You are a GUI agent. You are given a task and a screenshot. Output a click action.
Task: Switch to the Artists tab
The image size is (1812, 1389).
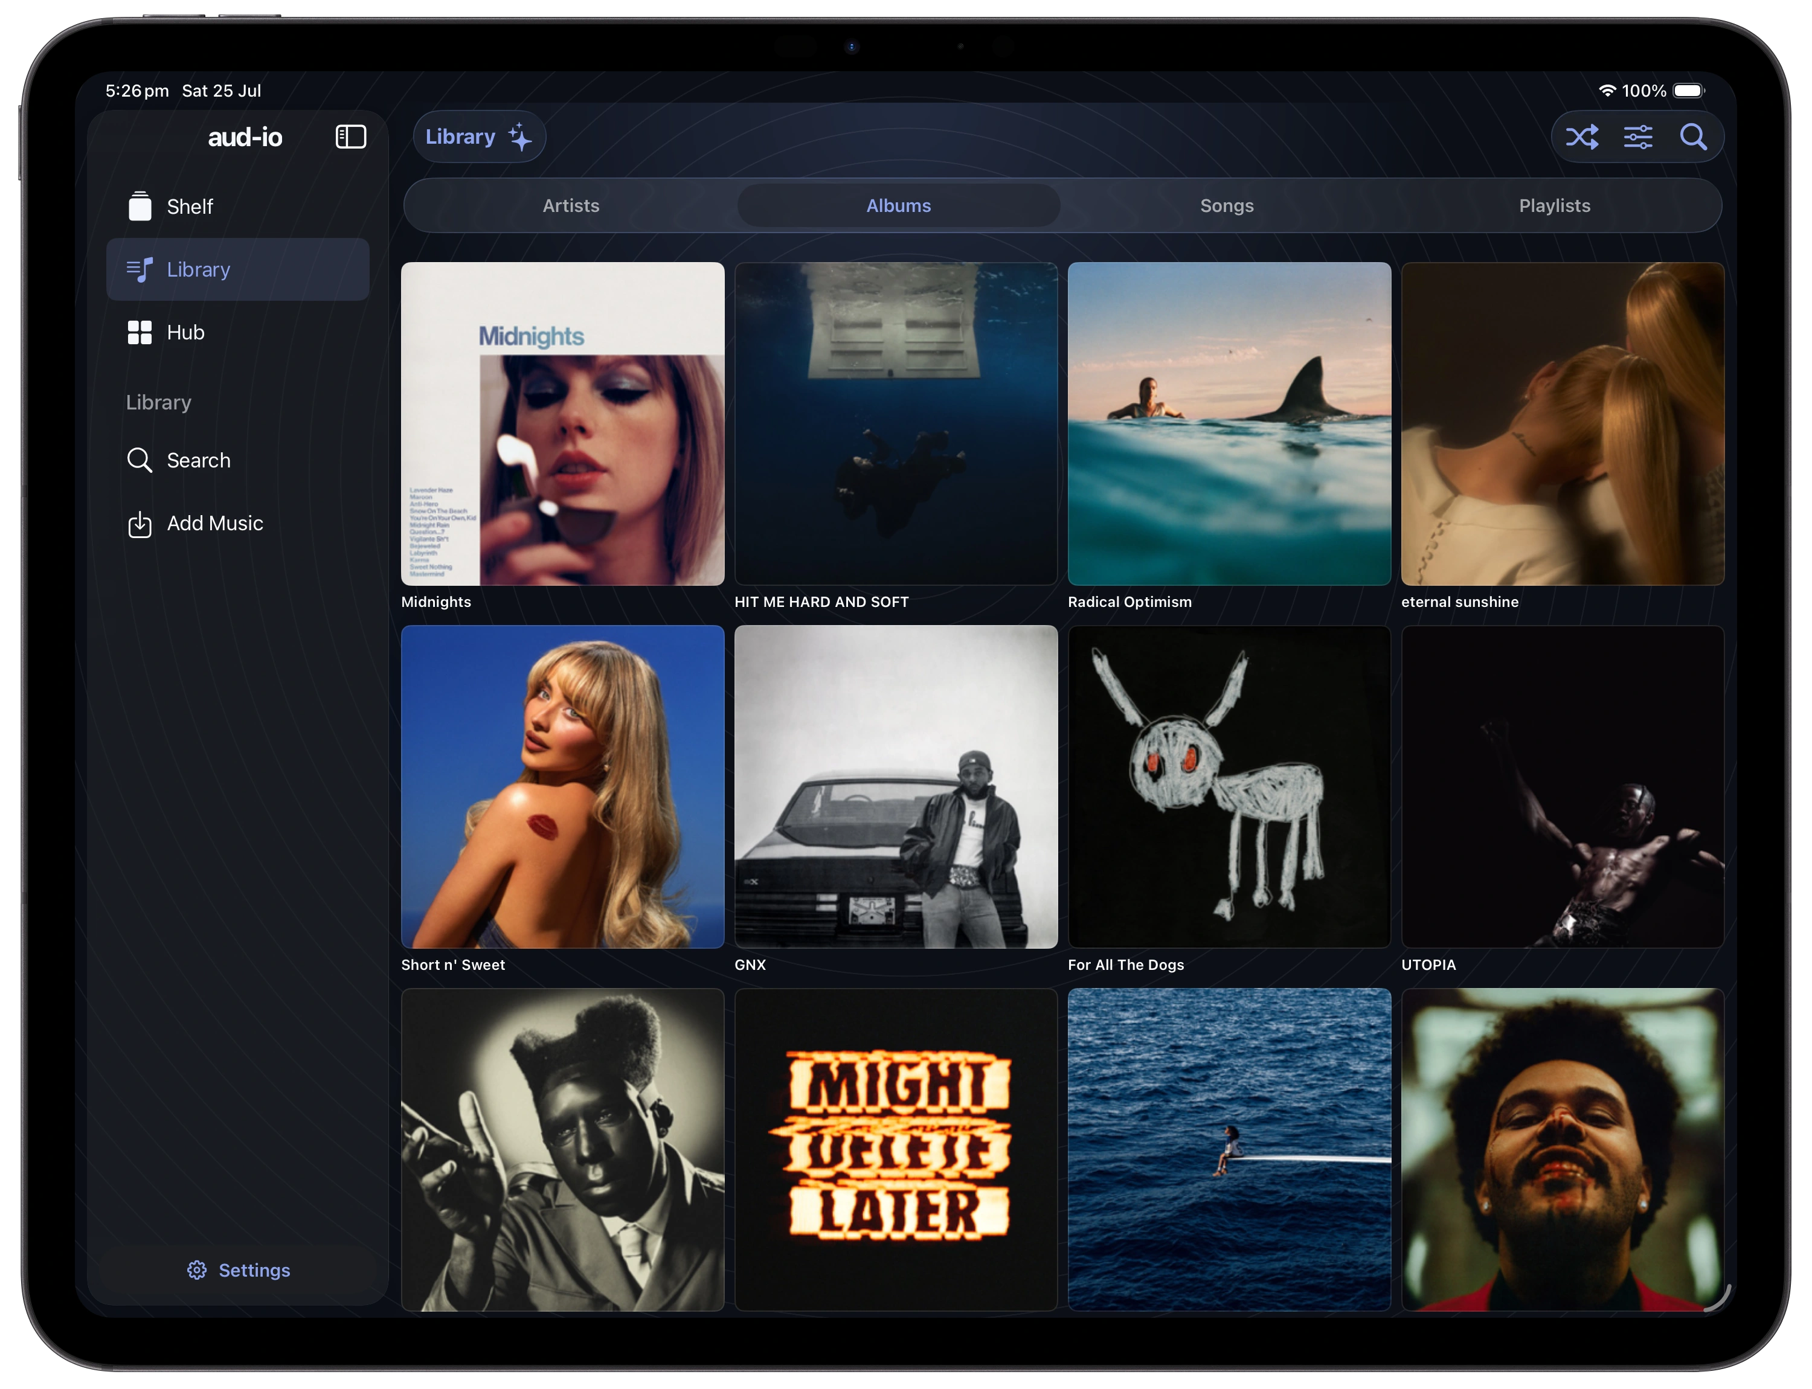571,206
